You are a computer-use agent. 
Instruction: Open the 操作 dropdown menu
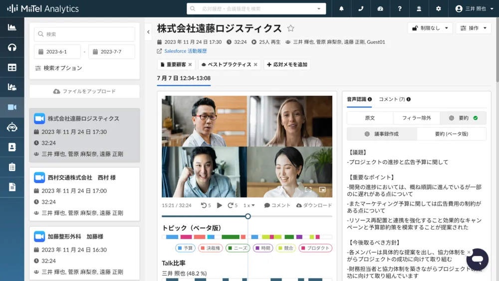click(x=473, y=28)
